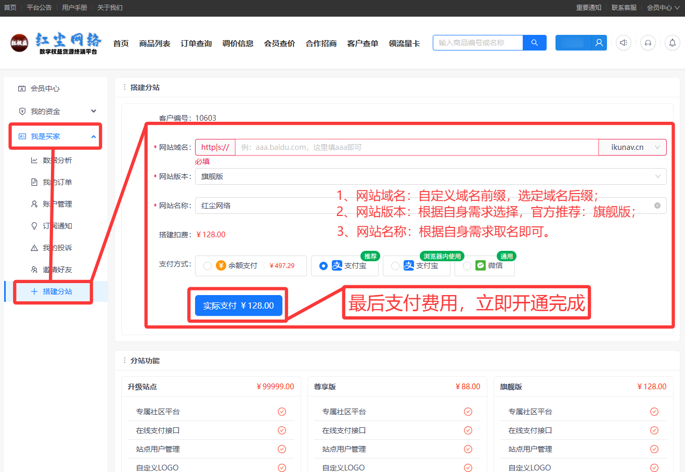Open 订单查询 from the navigation bar
Screen dimensions: 685x472
click(x=196, y=43)
